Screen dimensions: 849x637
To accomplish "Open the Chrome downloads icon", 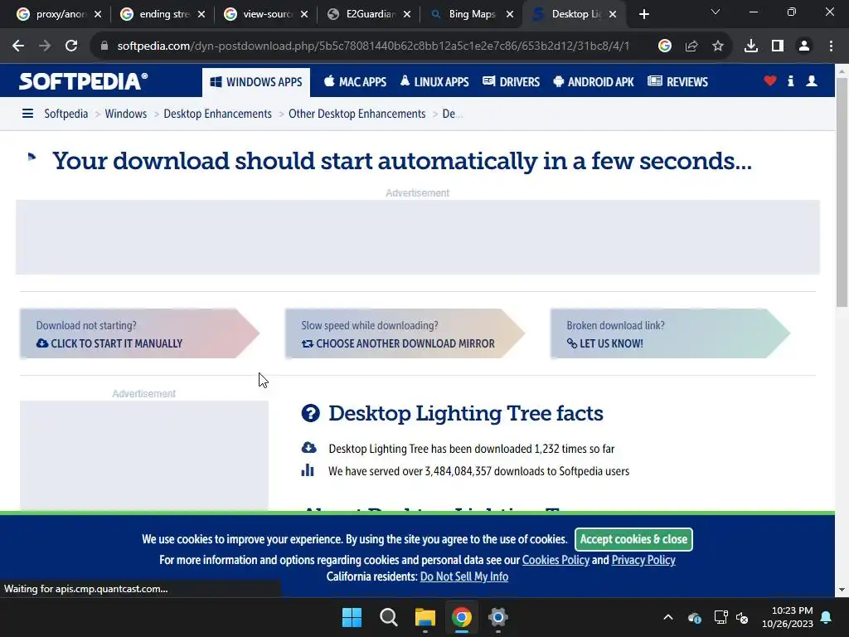I will click(751, 46).
